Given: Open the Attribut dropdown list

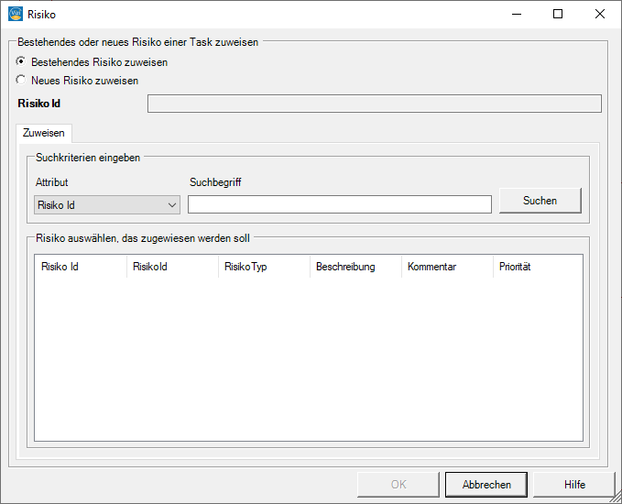Looking at the screenshot, I should click(x=107, y=204).
